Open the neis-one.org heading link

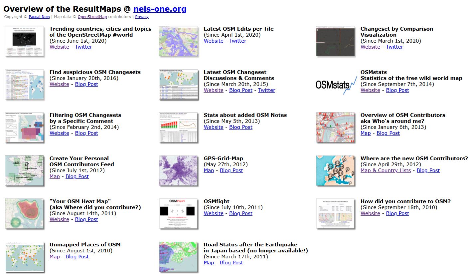pos(160,9)
